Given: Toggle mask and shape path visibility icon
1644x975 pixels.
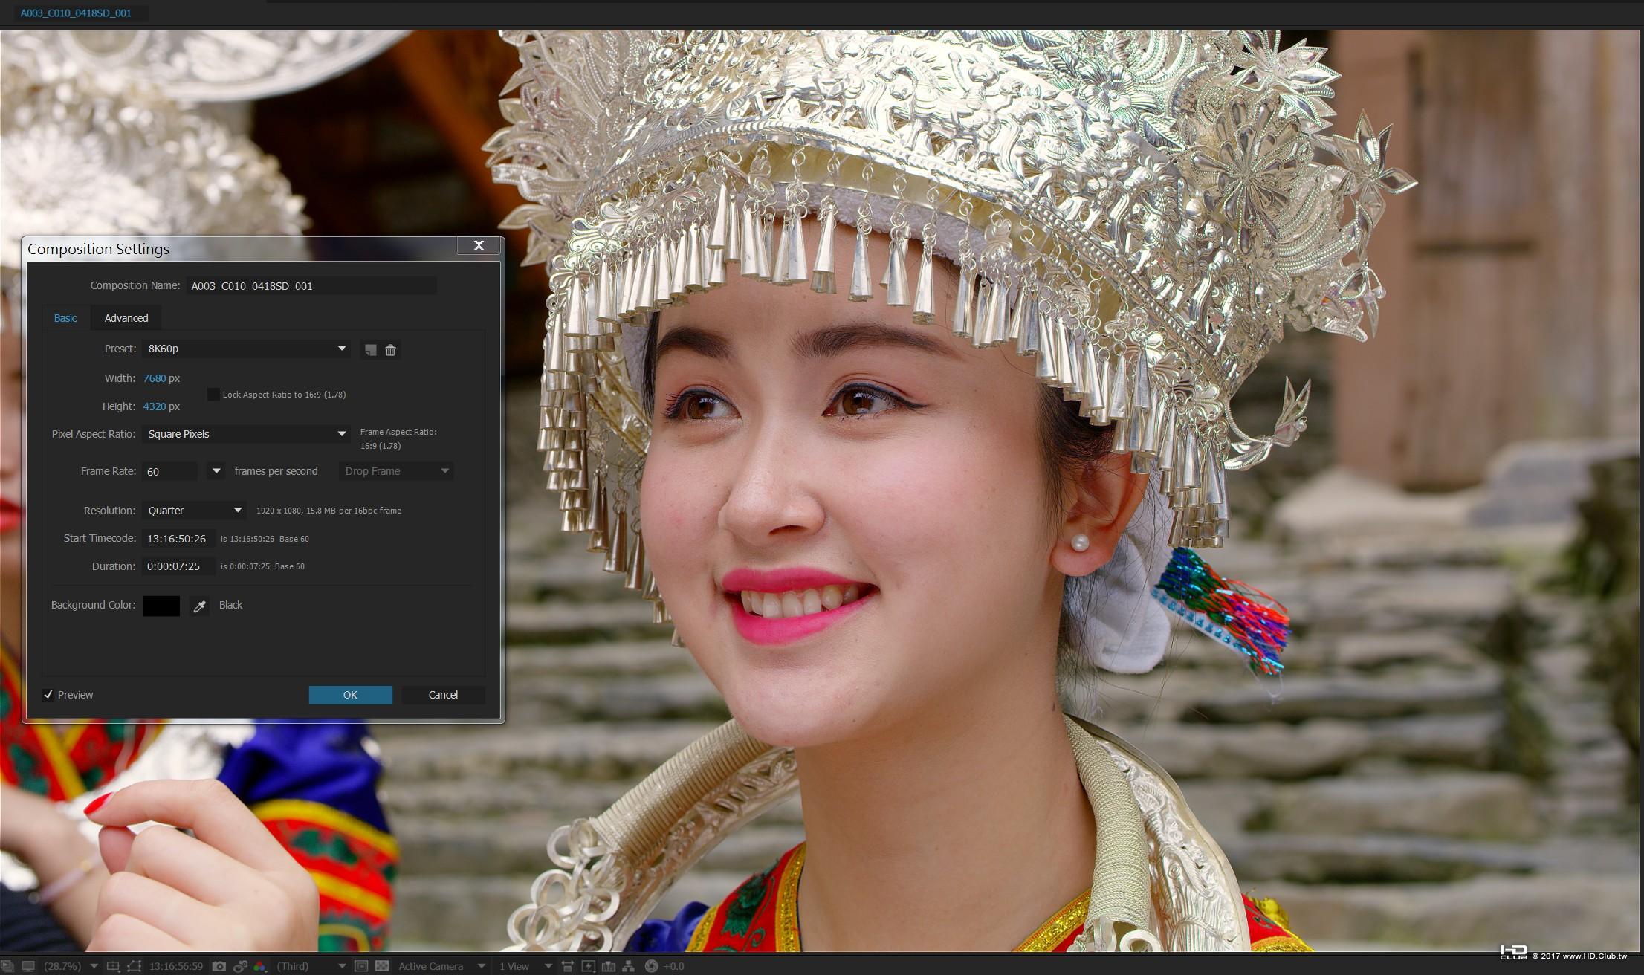Looking at the screenshot, I should (x=134, y=966).
